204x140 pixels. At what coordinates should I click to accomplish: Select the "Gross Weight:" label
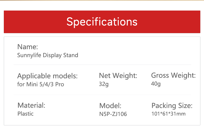[173, 75]
